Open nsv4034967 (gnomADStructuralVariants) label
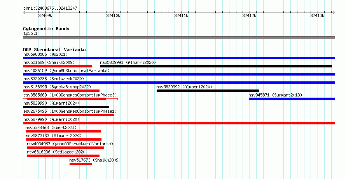Screen dimensions: 346x179 pyautogui.click(x=70, y=144)
